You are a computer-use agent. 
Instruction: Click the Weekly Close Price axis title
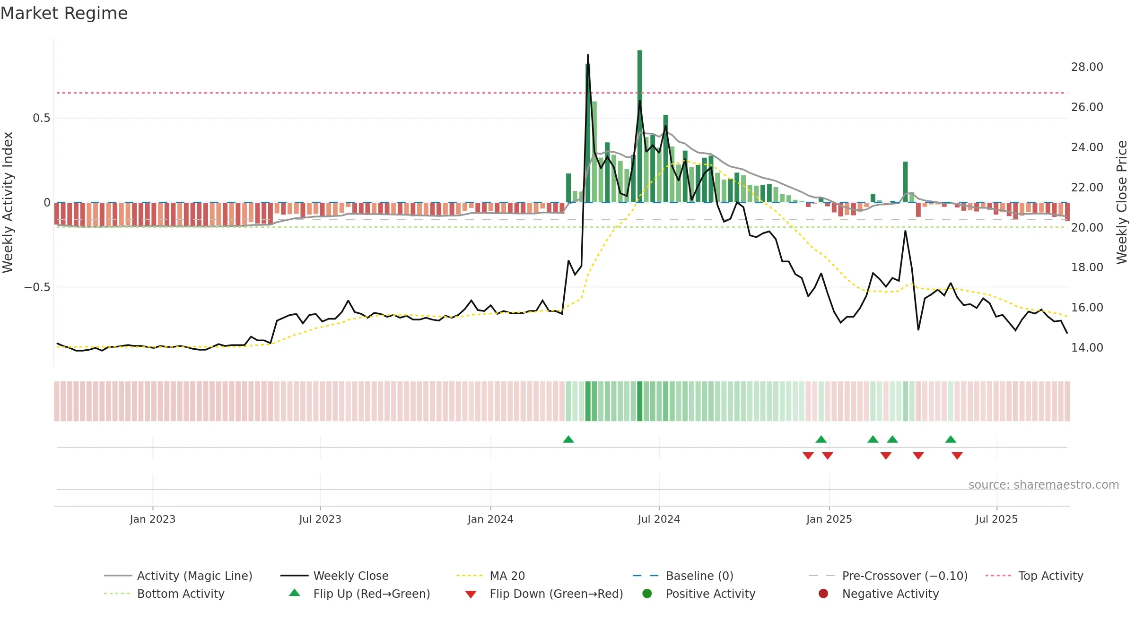coord(1122,202)
